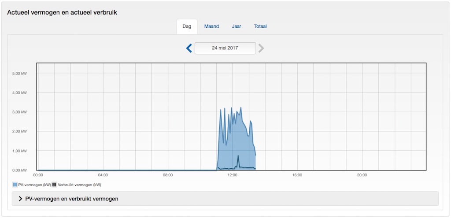Toggle the PV-vermogen (kW) series label
The height and width of the screenshot is (218, 451).
(x=33, y=185)
